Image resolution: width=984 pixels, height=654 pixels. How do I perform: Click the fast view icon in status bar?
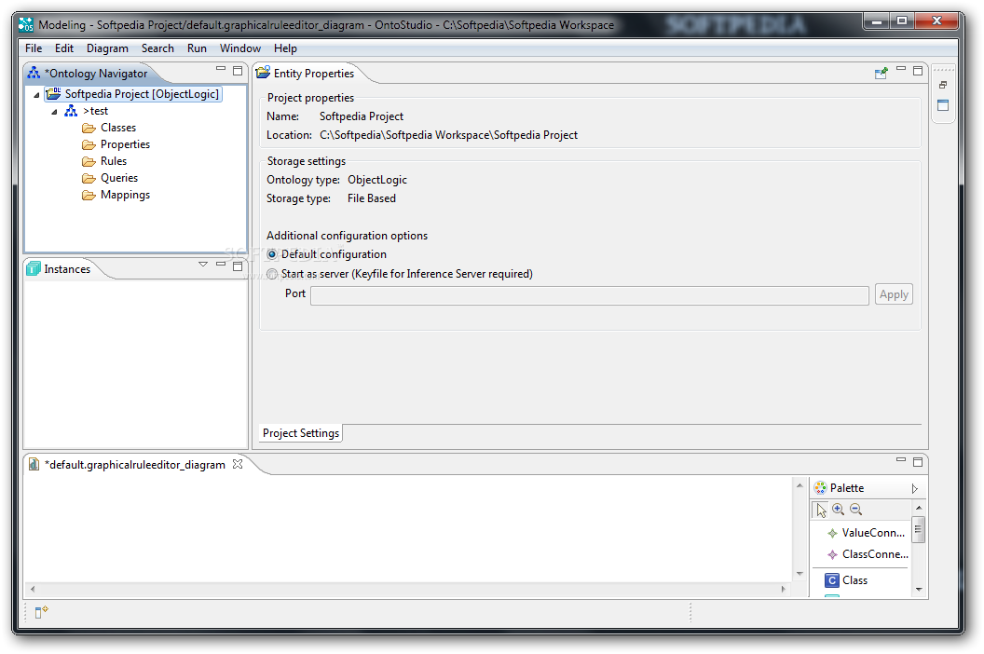click(41, 612)
